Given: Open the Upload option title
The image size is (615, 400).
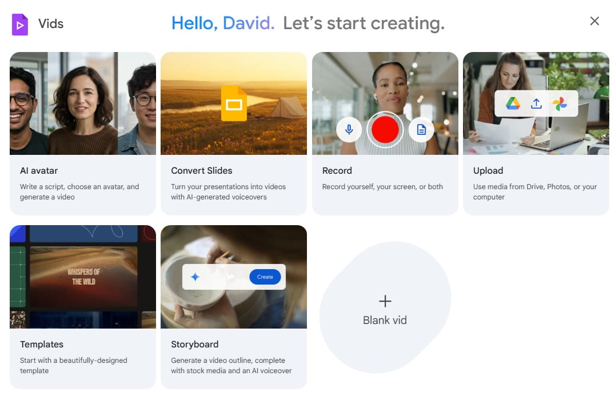Looking at the screenshot, I should 488,170.
